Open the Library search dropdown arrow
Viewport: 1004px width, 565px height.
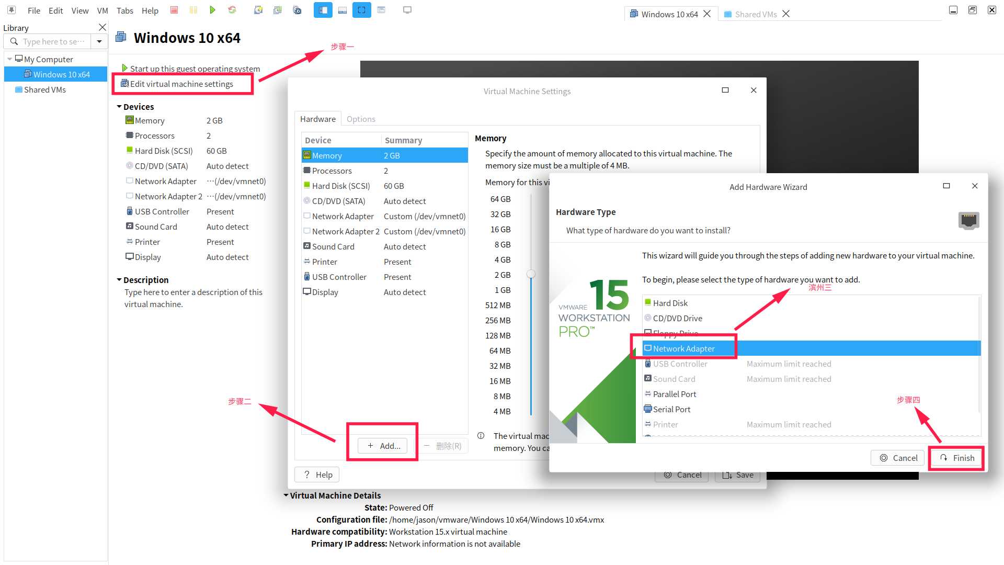(99, 41)
